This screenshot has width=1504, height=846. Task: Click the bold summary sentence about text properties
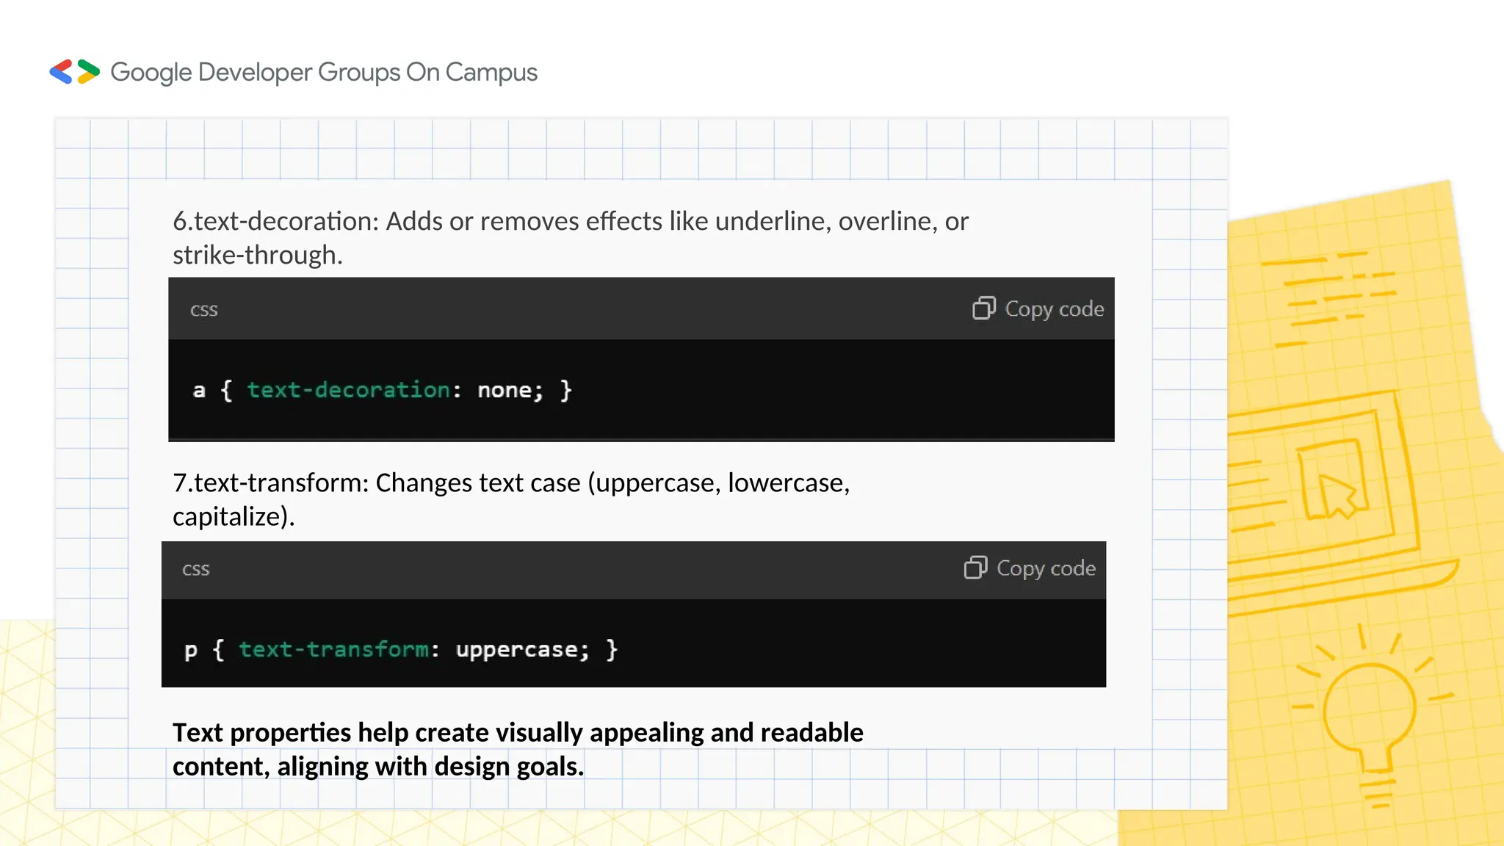517,748
